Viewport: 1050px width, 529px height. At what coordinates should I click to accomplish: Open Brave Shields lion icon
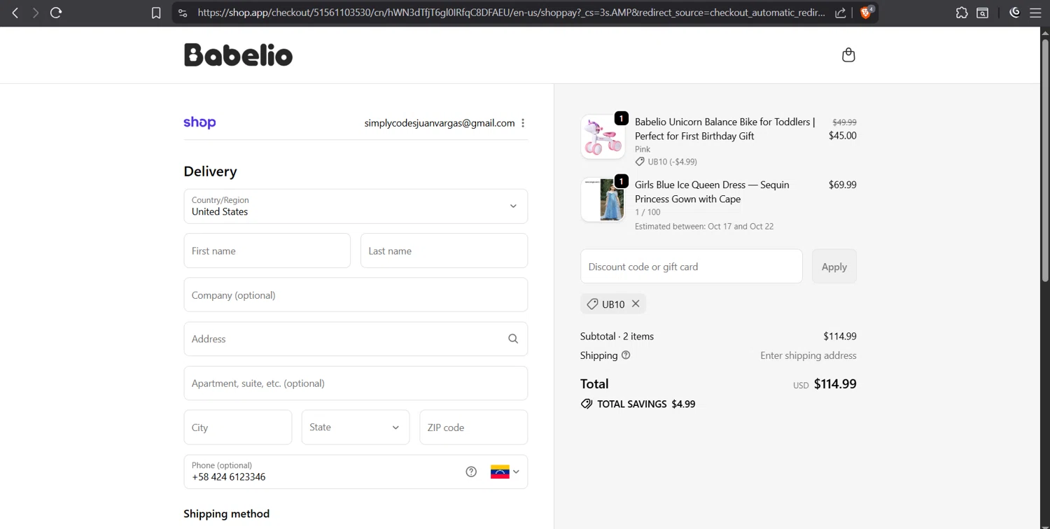click(866, 13)
